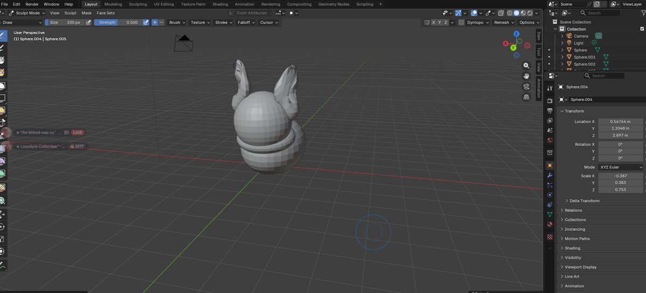Click the zoom magnifier viewport gizmo
The image size is (646, 293).
(x=526, y=65)
